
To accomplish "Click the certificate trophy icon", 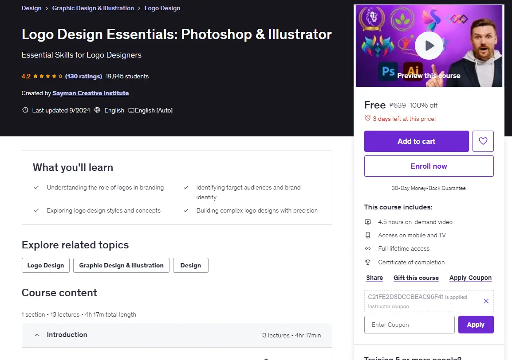I will pyautogui.click(x=368, y=262).
